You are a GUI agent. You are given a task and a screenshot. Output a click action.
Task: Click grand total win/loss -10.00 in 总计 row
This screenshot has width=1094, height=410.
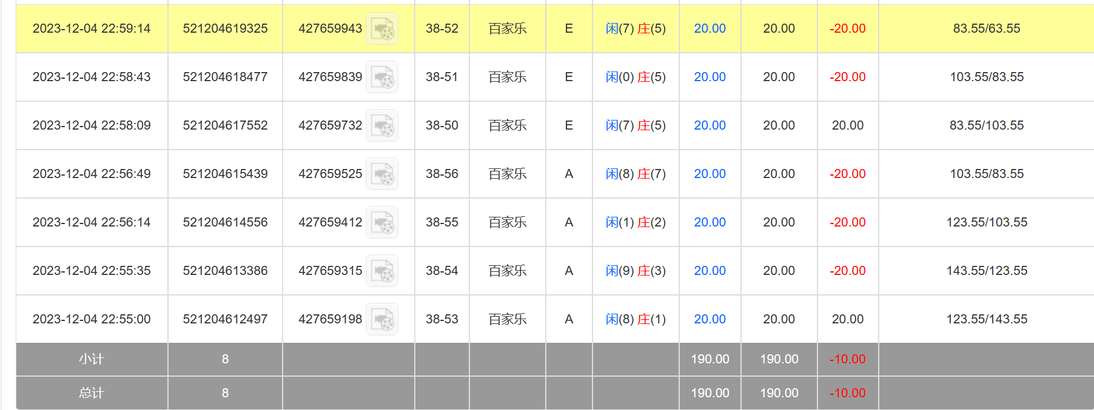(847, 393)
